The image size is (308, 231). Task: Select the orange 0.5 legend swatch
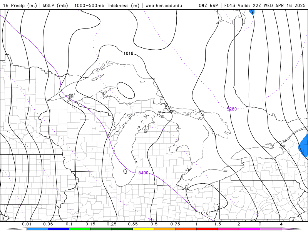point(165,229)
